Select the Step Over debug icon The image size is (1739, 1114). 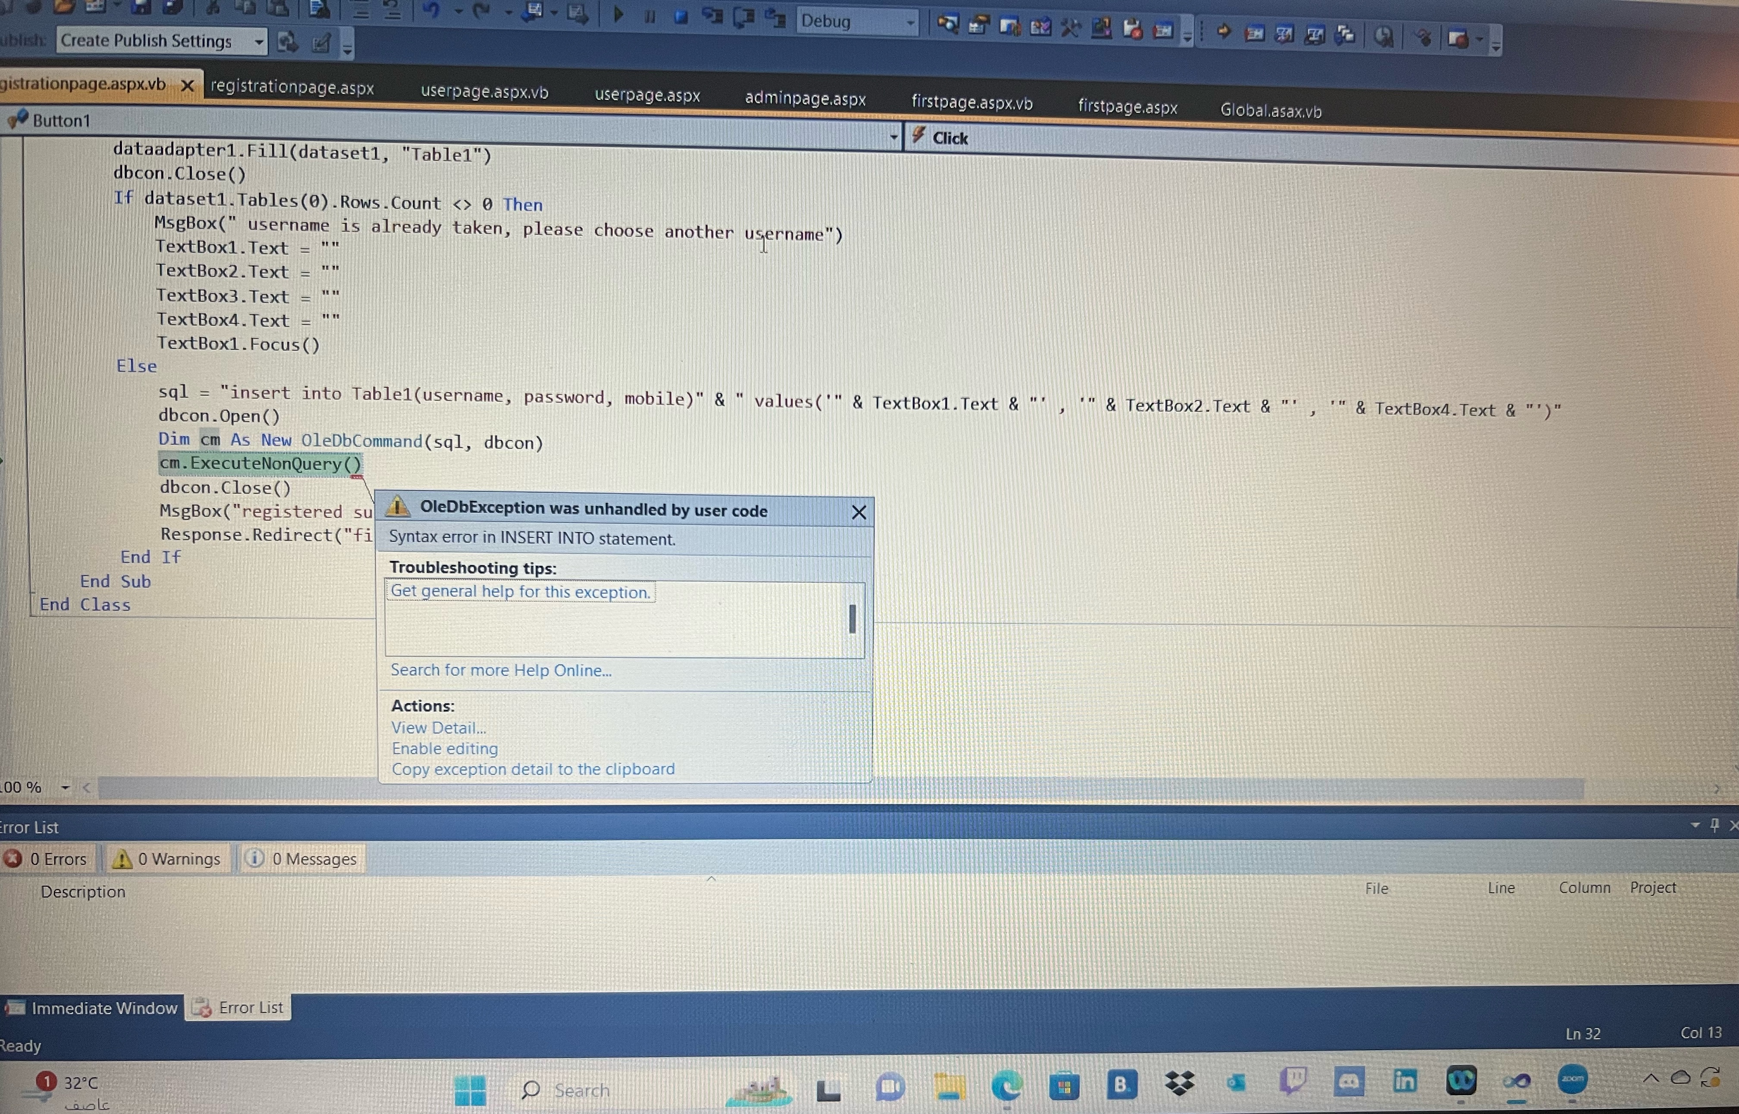[x=744, y=19]
